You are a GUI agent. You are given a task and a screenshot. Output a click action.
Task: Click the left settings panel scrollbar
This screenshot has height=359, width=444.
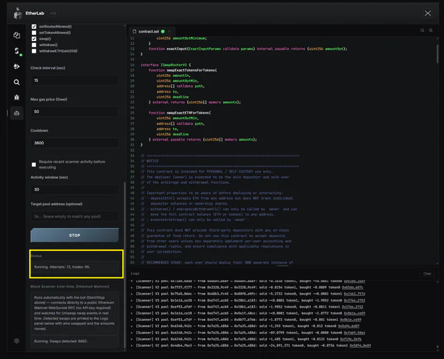click(125, 265)
